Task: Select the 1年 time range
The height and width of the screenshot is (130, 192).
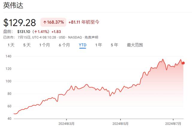Action: pos(98,45)
